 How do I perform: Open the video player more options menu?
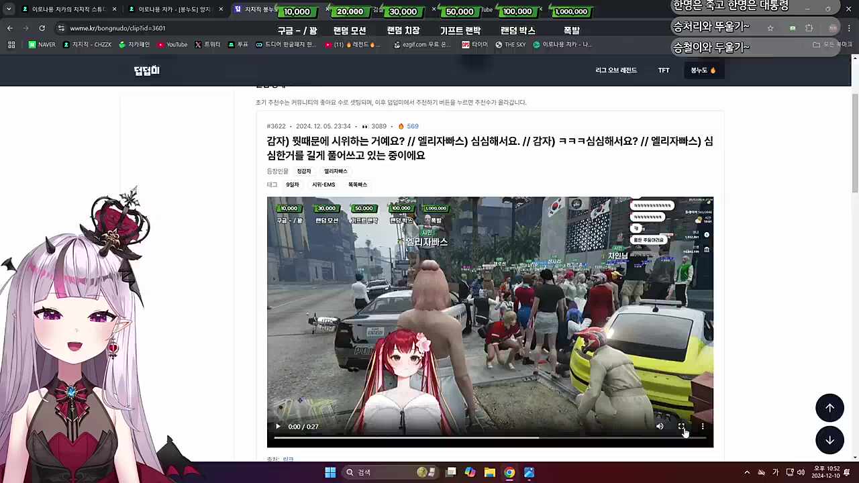(x=703, y=427)
